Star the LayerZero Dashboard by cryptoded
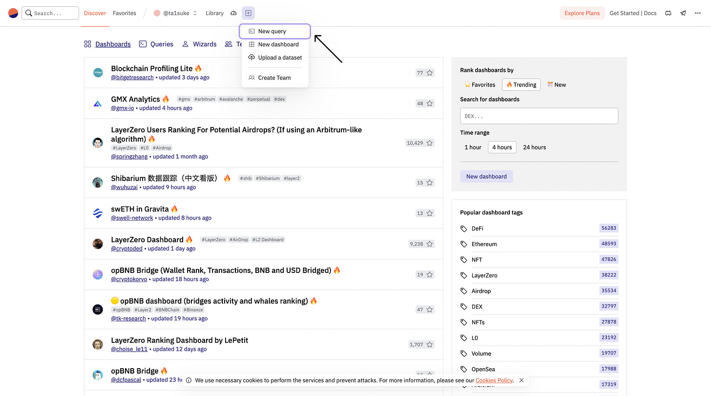Viewport: 711px width, 396px height. coord(430,244)
